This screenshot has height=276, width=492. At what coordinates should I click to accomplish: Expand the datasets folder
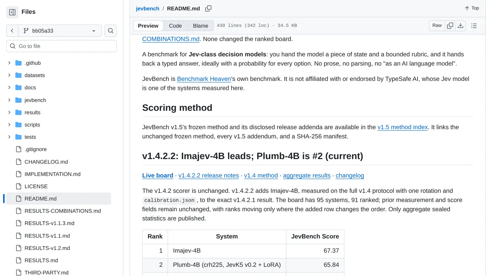click(x=9, y=75)
